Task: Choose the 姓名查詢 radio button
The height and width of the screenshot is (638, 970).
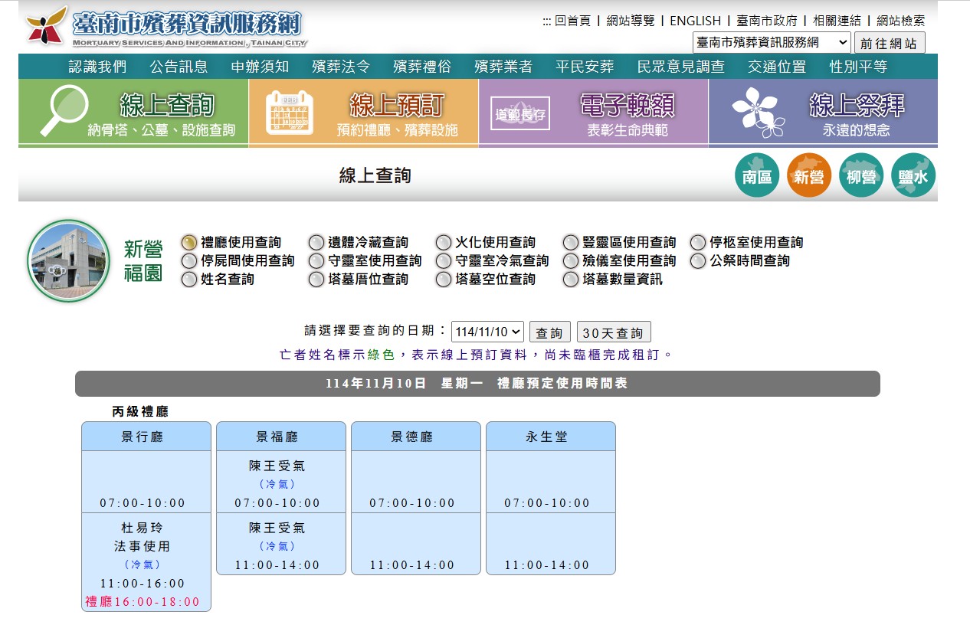Action: [x=189, y=280]
